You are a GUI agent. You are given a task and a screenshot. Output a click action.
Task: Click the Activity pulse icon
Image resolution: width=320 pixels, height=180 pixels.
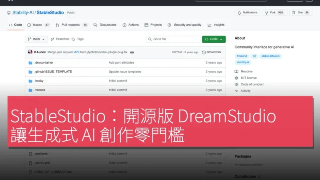236,91
